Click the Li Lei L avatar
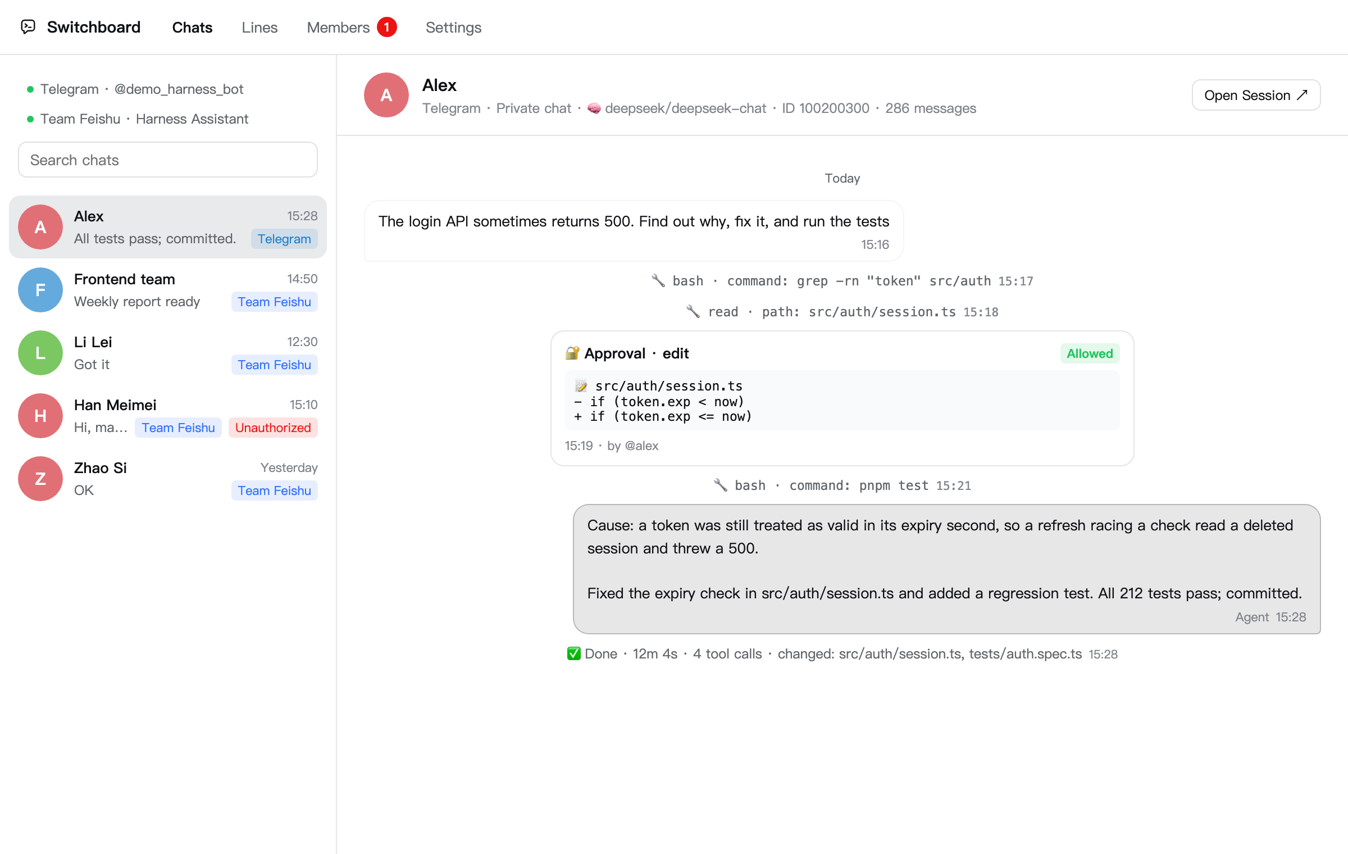This screenshot has height=854, width=1348. point(40,353)
